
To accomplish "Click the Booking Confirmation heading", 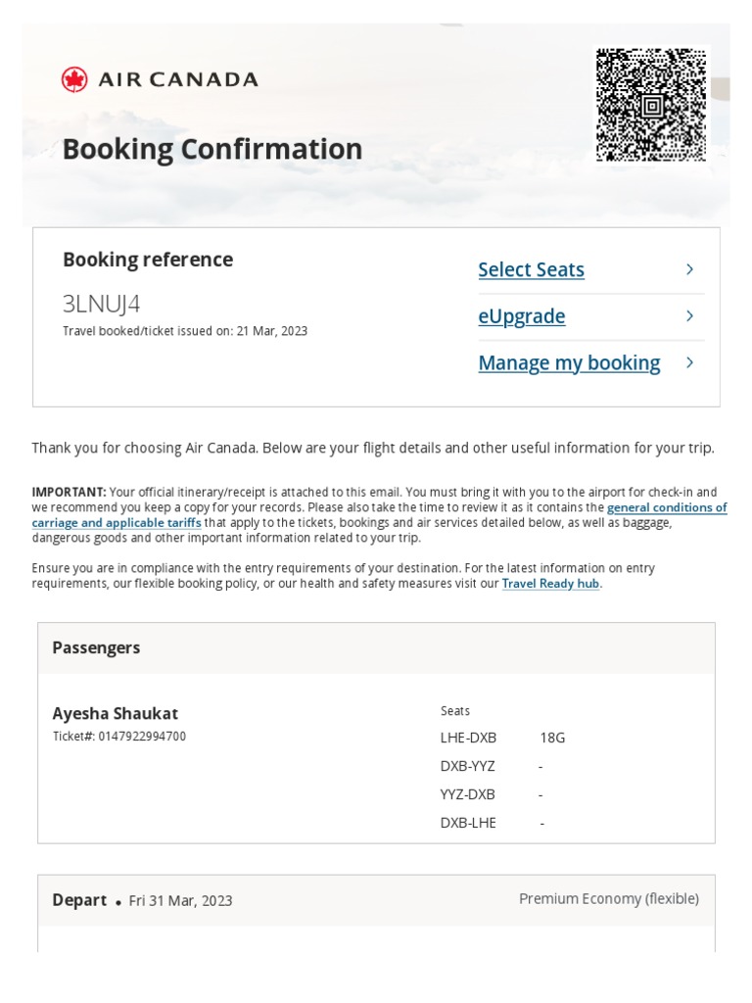I will click(x=211, y=149).
